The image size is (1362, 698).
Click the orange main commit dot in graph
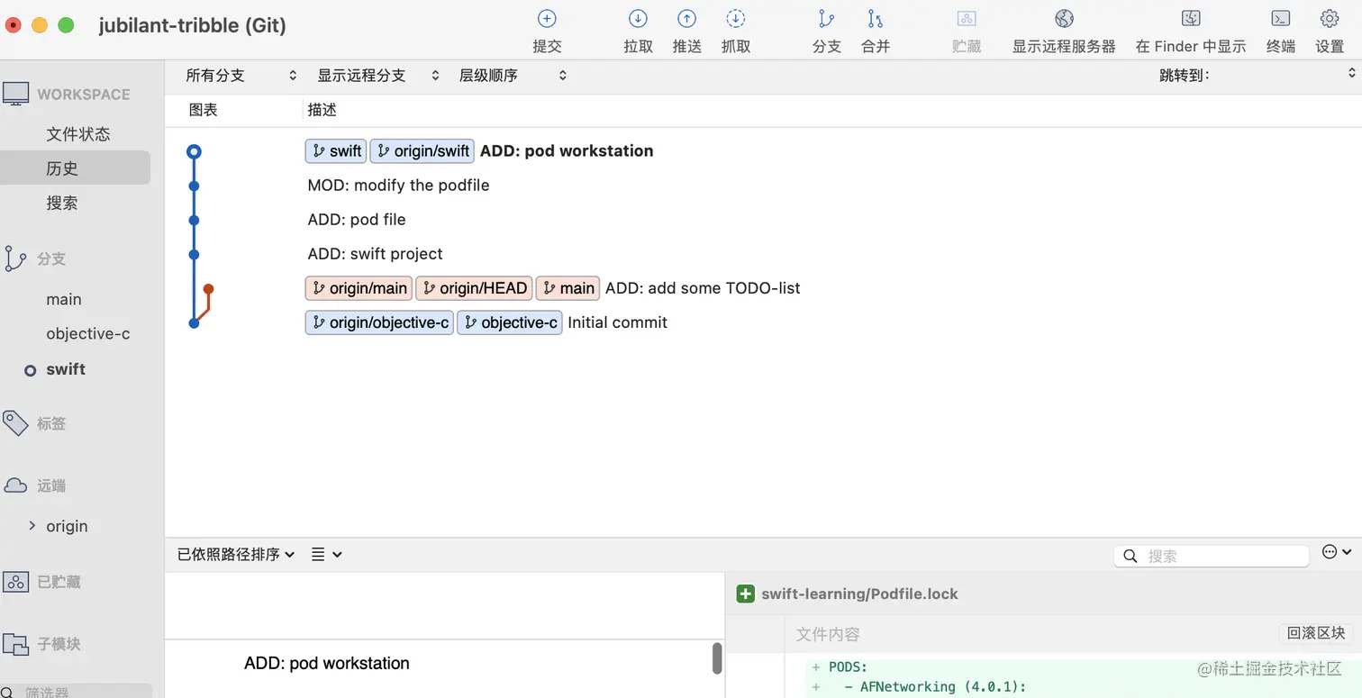pyautogui.click(x=208, y=289)
